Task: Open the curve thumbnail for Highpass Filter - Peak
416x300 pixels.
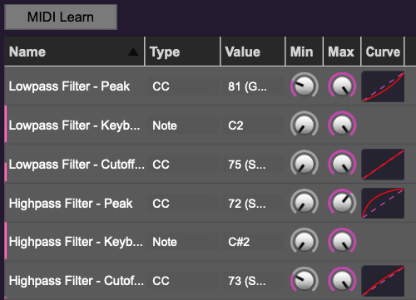Action: click(x=383, y=203)
